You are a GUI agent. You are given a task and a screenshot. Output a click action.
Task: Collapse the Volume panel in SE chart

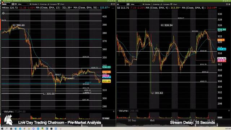118,111
